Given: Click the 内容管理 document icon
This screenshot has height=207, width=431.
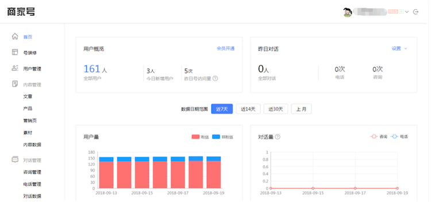Looking at the screenshot, I should pyautogui.click(x=15, y=84).
